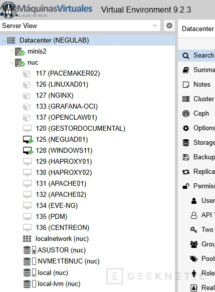Select 133 (GRAFANA-OCI) label
Viewport: 215px width, 292px height.
[x=67, y=107]
